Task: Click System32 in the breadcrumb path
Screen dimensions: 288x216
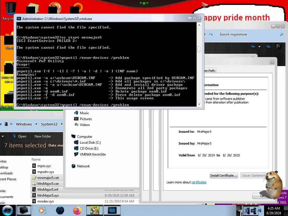Action: pyautogui.click(x=49, y=124)
